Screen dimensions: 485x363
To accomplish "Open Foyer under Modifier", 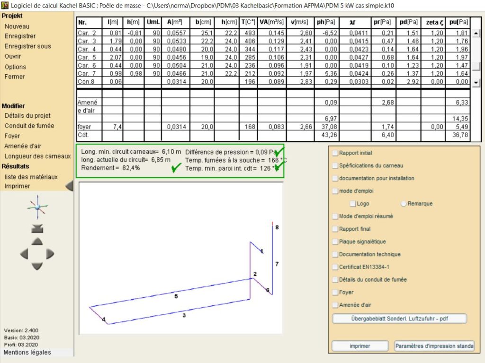I will coord(12,136).
